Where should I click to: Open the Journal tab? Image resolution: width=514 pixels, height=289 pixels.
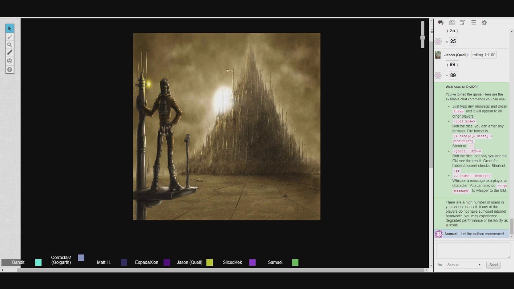point(452,22)
